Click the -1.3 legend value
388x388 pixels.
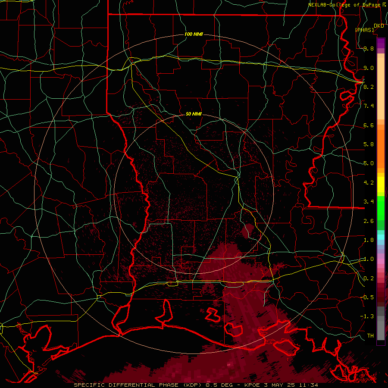tap(367, 316)
